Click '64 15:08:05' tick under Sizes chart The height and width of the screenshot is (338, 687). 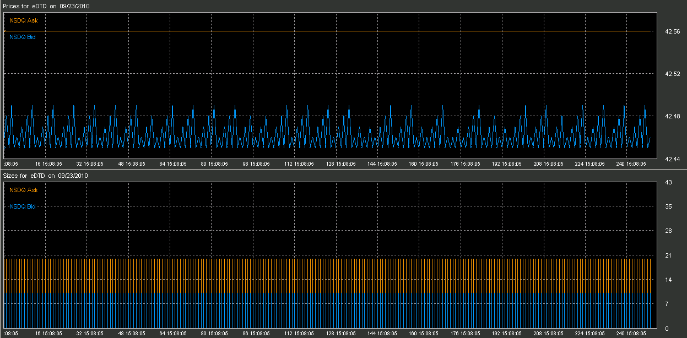pyautogui.click(x=172, y=334)
